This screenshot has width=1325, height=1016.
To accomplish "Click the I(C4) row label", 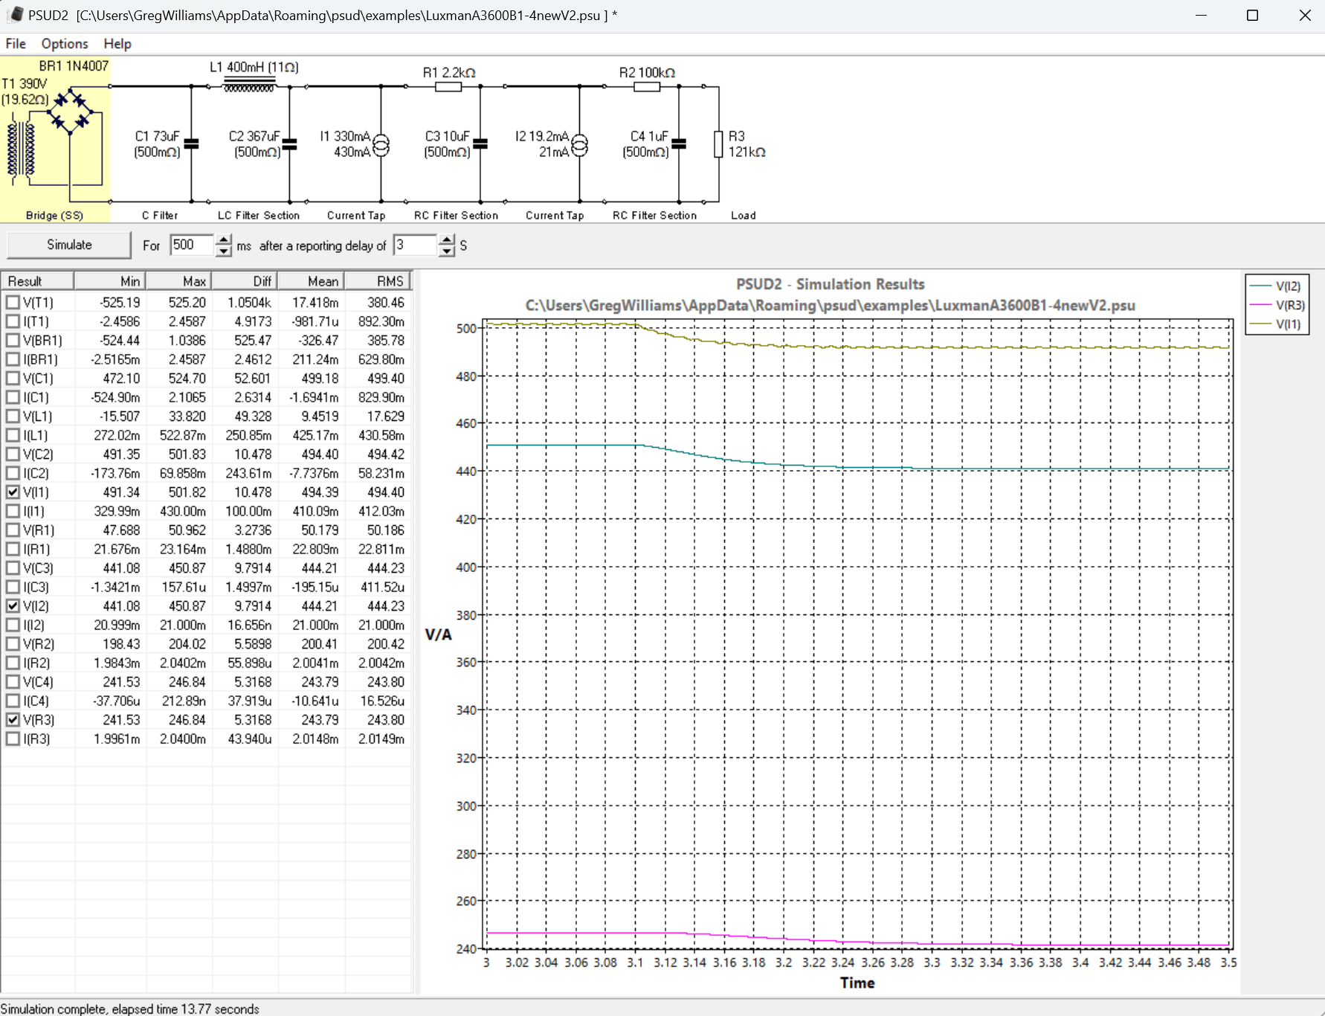I will coord(36,701).
